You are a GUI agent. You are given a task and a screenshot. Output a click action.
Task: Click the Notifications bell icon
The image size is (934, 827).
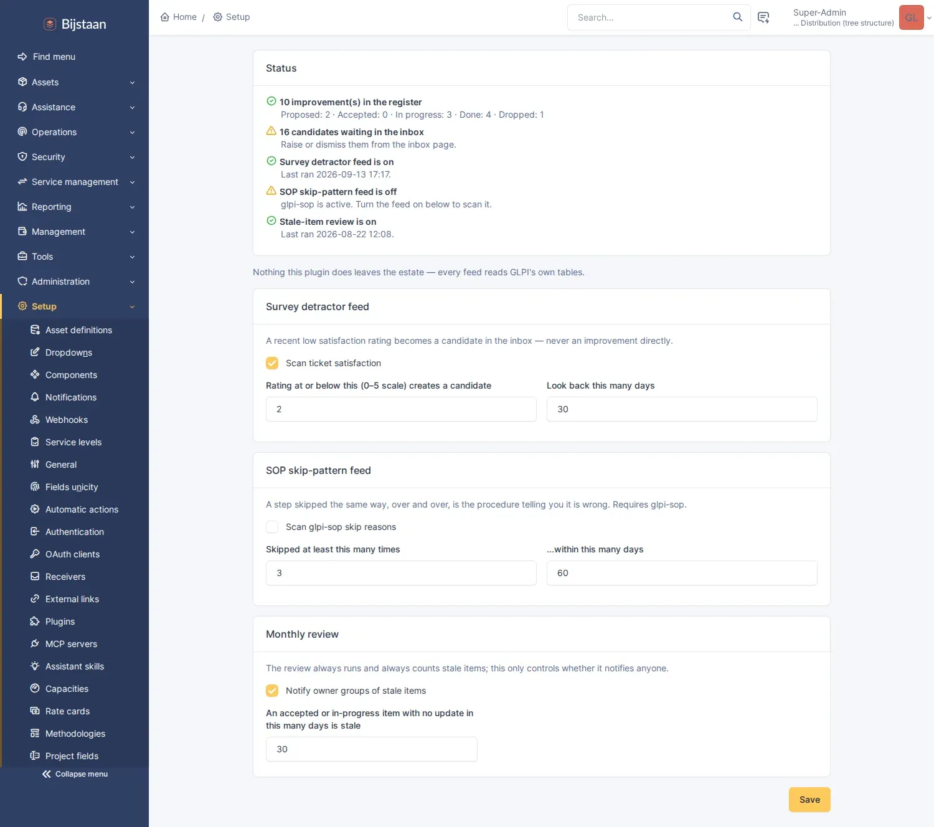pos(35,397)
